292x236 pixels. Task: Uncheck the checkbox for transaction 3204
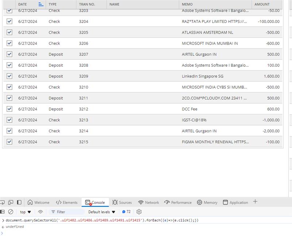tap(9, 22)
